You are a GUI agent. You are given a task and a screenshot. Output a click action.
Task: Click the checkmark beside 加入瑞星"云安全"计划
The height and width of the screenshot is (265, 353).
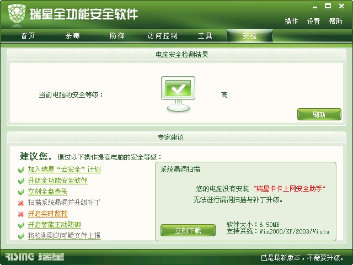tap(21, 170)
